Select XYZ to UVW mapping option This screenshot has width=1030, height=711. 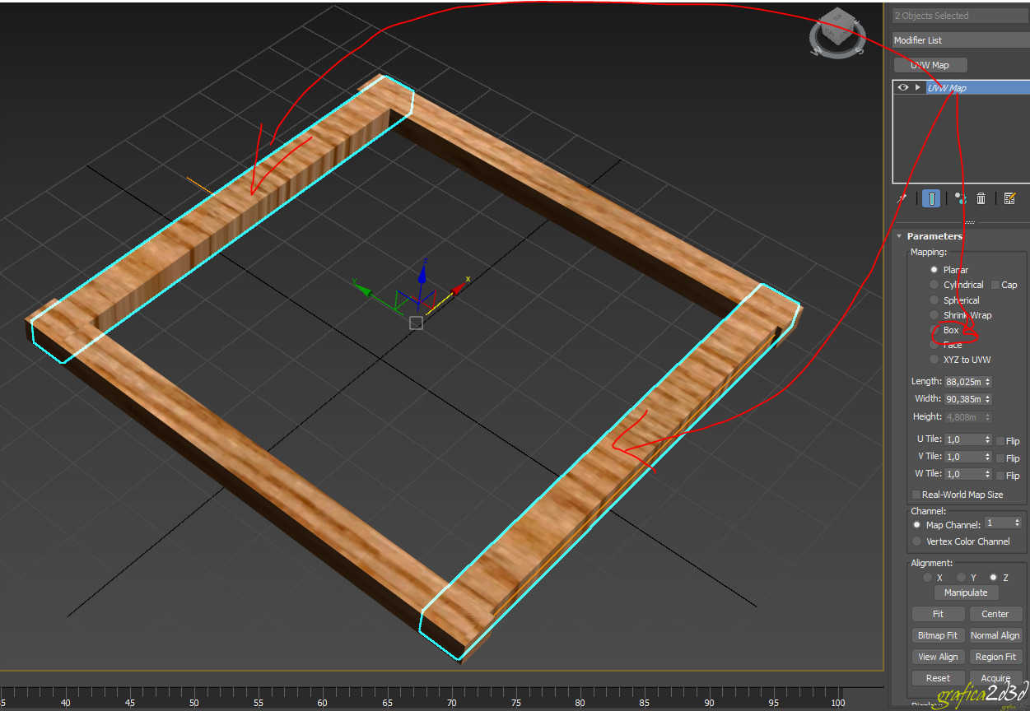[934, 360]
